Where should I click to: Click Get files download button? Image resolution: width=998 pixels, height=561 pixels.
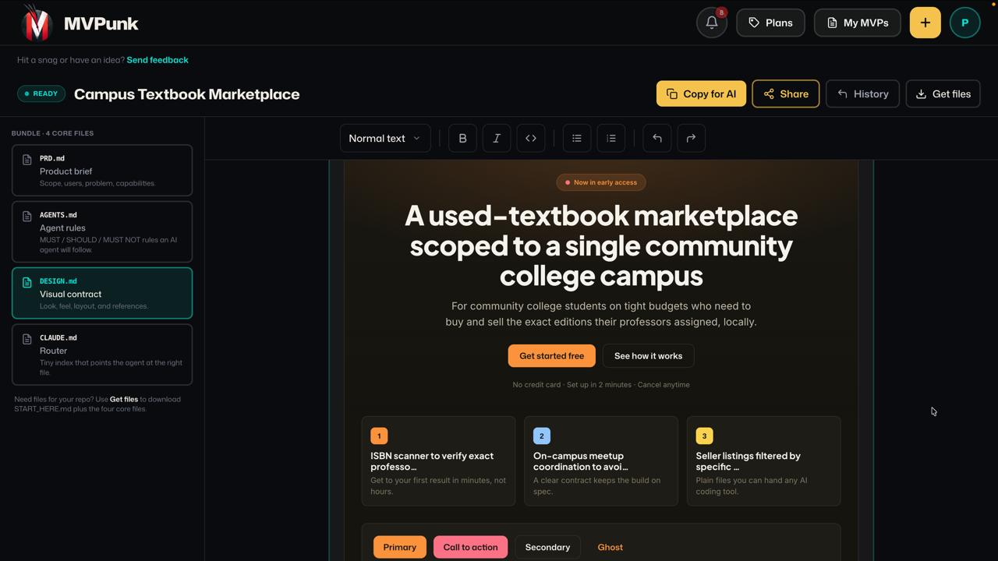pos(943,93)
